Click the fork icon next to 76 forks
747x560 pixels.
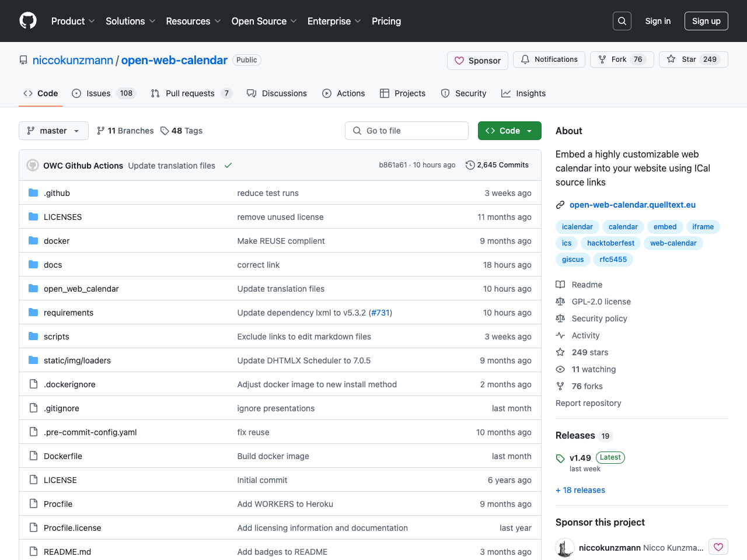(x=560, y=386)
